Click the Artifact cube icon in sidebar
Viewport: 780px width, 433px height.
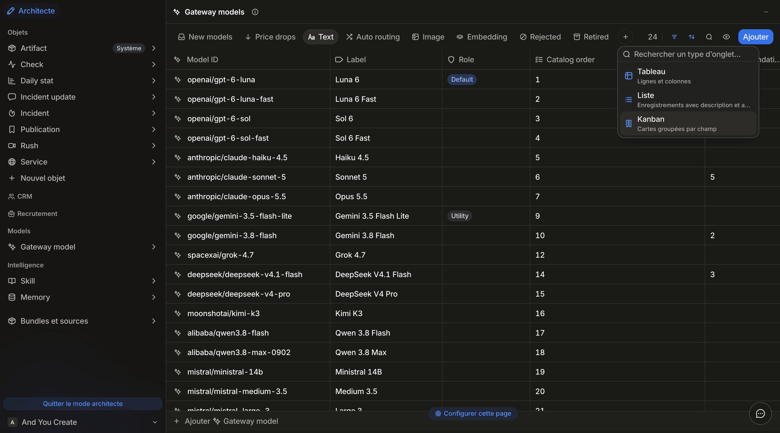pyautogui.click(x=12, y=48)
